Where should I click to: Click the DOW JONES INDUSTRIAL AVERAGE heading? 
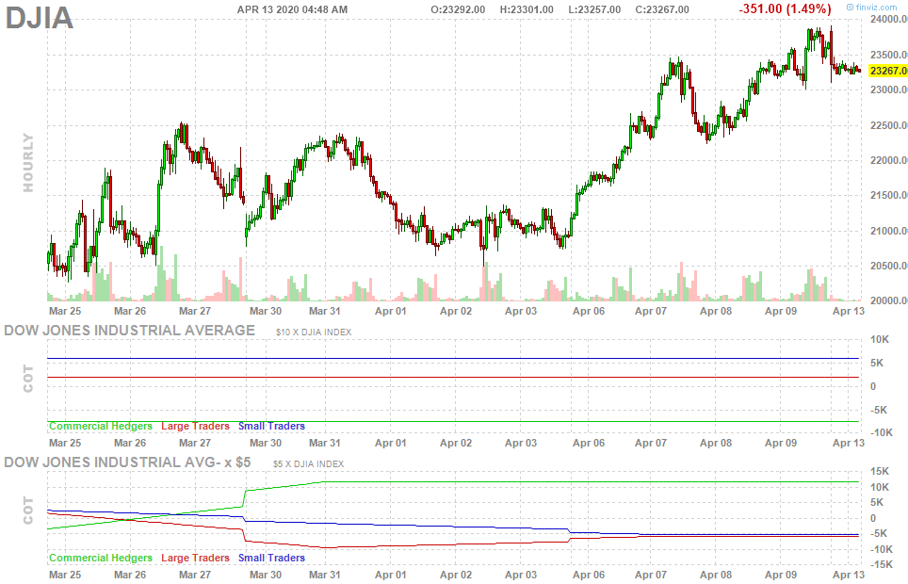130,331
